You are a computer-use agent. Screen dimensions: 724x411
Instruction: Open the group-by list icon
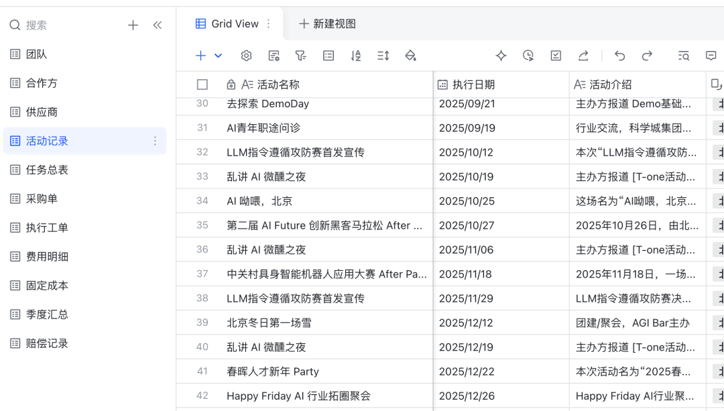pyautogui.click(x=328, y=56)
